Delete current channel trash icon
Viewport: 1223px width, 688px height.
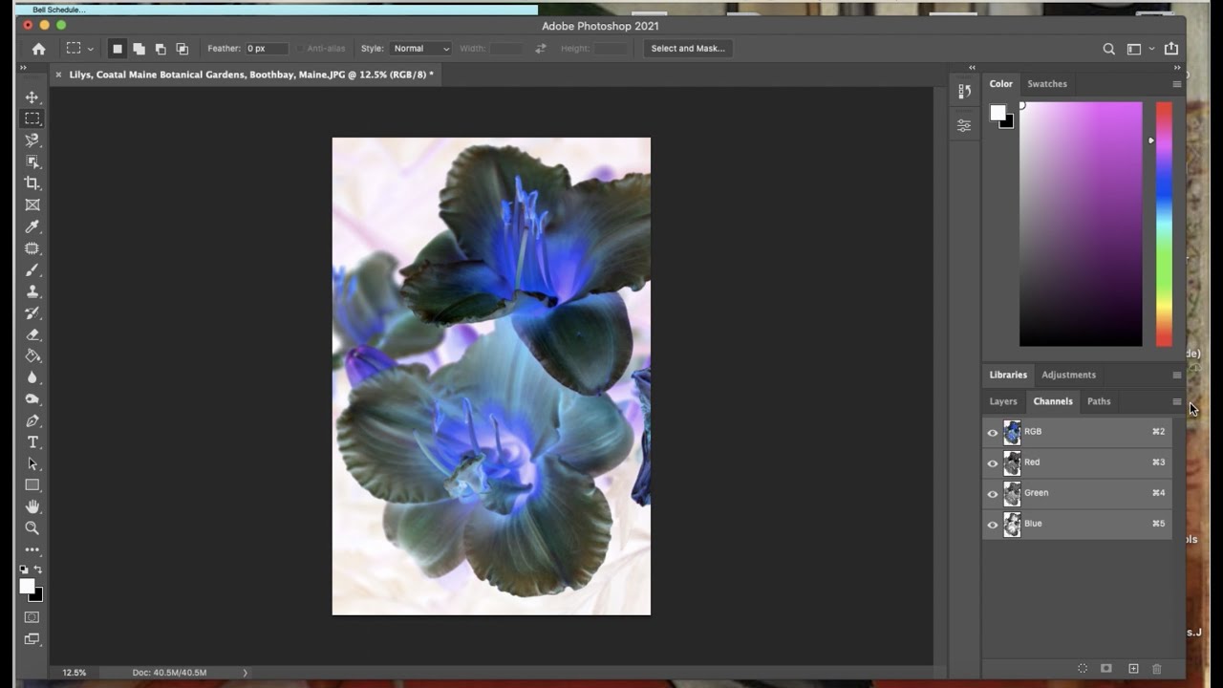[1157, 669]
